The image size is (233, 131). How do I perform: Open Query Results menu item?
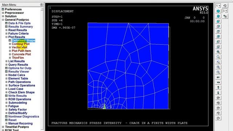(x=18, y=65)
